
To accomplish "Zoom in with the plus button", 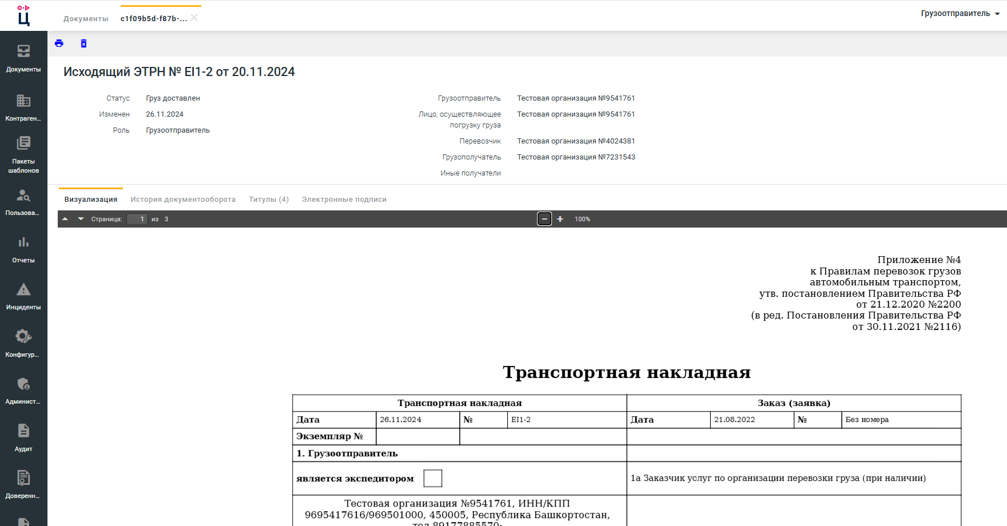I will pos(560,218).
